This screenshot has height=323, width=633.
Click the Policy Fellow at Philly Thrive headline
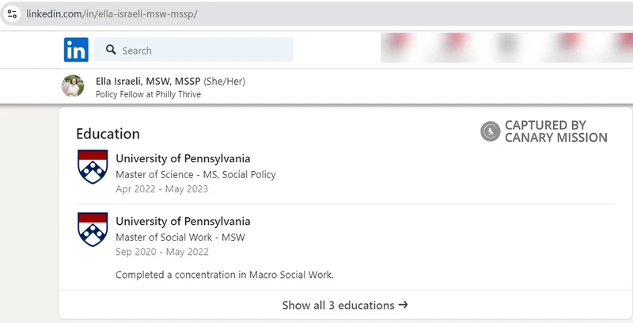click(x=148, y=94)
